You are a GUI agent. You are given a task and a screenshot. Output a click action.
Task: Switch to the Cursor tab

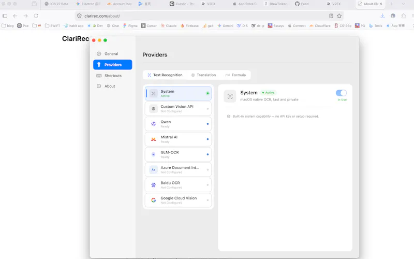182,4
